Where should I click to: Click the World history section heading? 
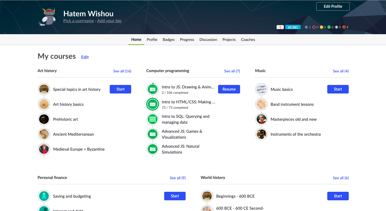click(x=213, y=178)
